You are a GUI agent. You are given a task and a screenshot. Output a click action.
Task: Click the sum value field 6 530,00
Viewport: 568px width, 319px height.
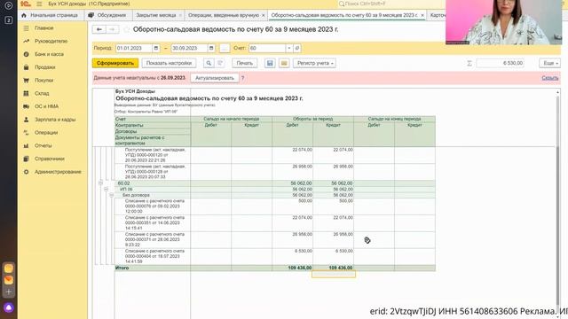point(500,63)
